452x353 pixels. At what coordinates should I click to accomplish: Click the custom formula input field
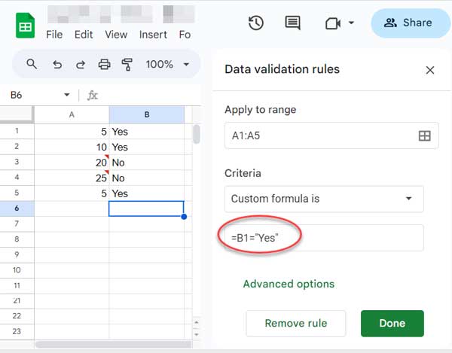[x=324, y=238]
